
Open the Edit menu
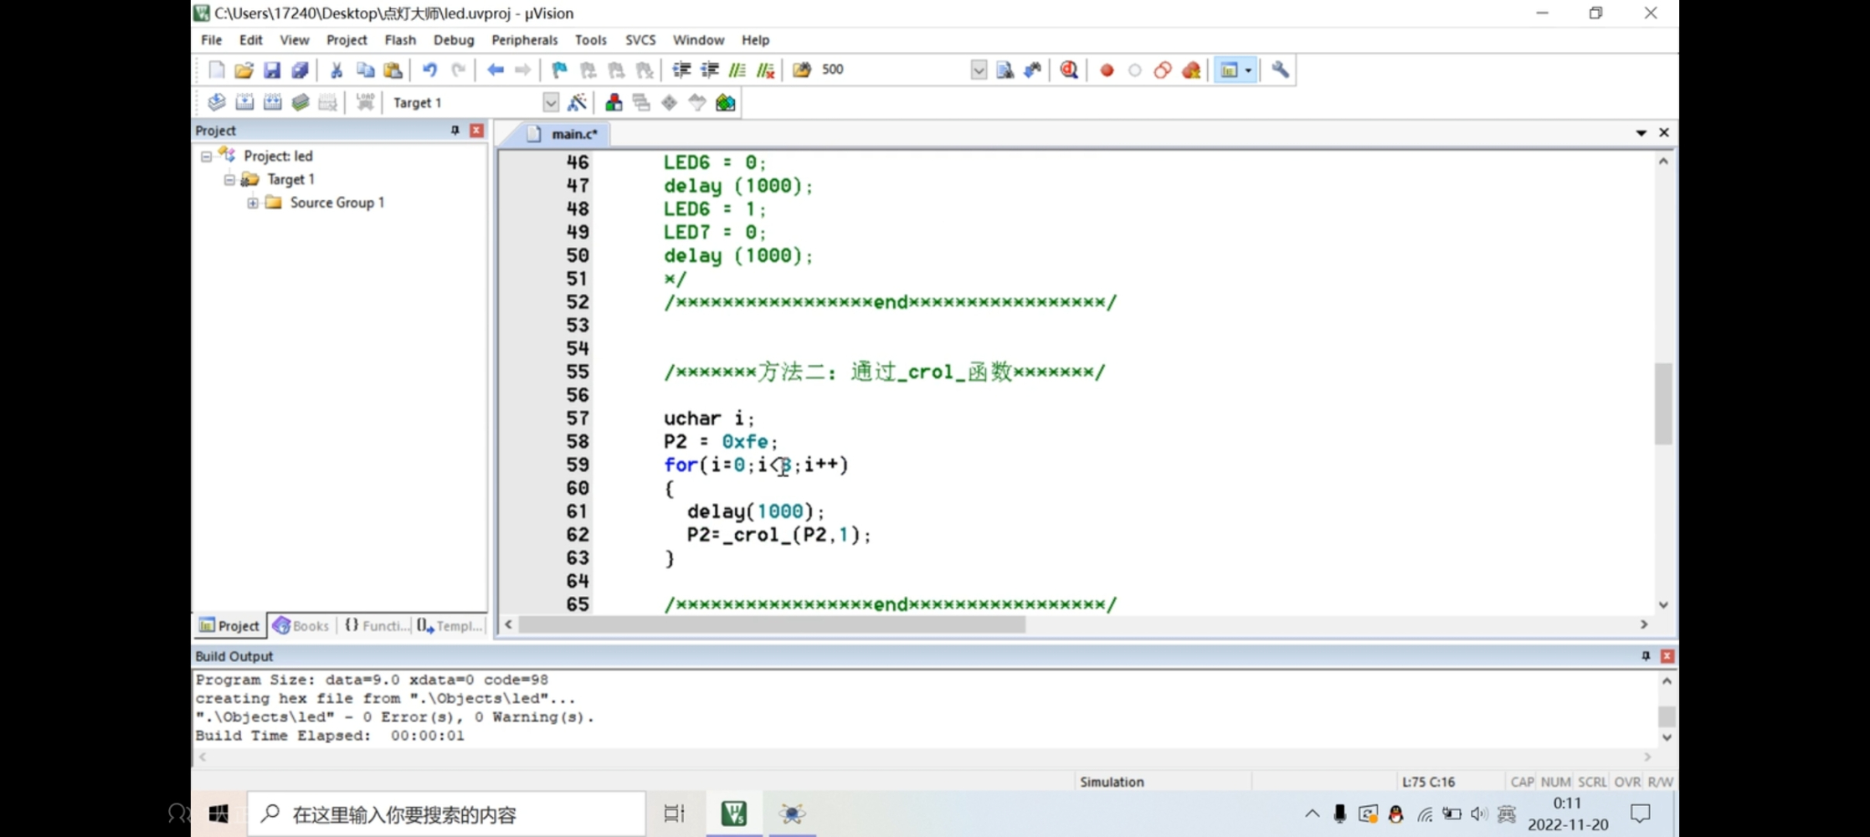click(x=250, y=39)
